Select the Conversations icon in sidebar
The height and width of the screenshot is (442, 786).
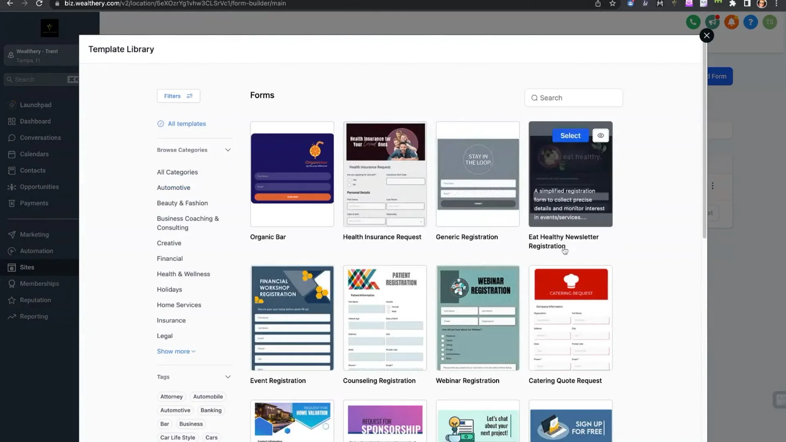[12, 138]
